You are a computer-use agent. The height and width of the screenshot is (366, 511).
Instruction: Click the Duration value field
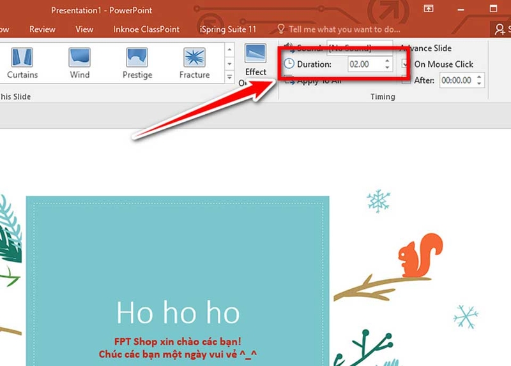[x=365, y=64]
